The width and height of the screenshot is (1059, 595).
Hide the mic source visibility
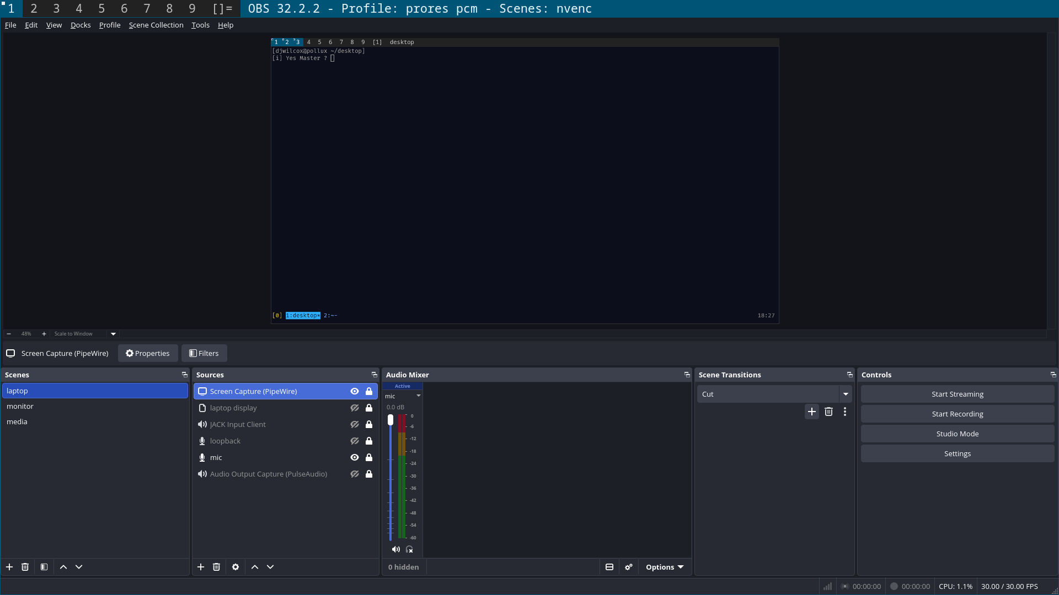coord(355,457)
